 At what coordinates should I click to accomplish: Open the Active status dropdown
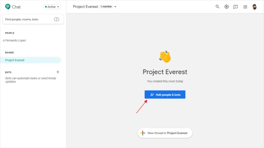point(52,7)
